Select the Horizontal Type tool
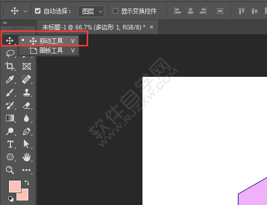Screen dimensions: 267x205 click(x=10, y=144)
